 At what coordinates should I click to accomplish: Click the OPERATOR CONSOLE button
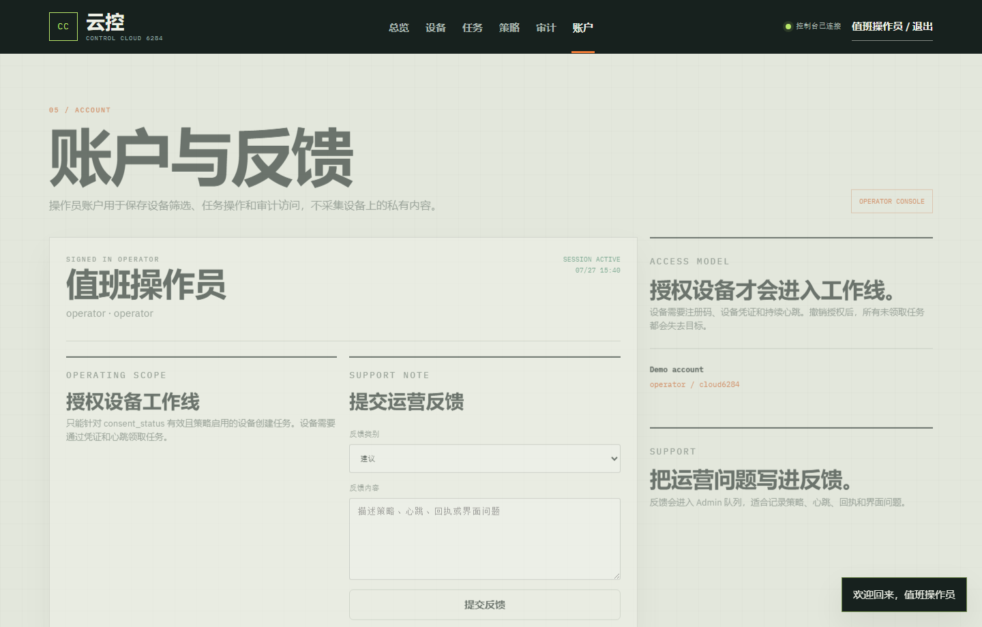tap(892, 201)
